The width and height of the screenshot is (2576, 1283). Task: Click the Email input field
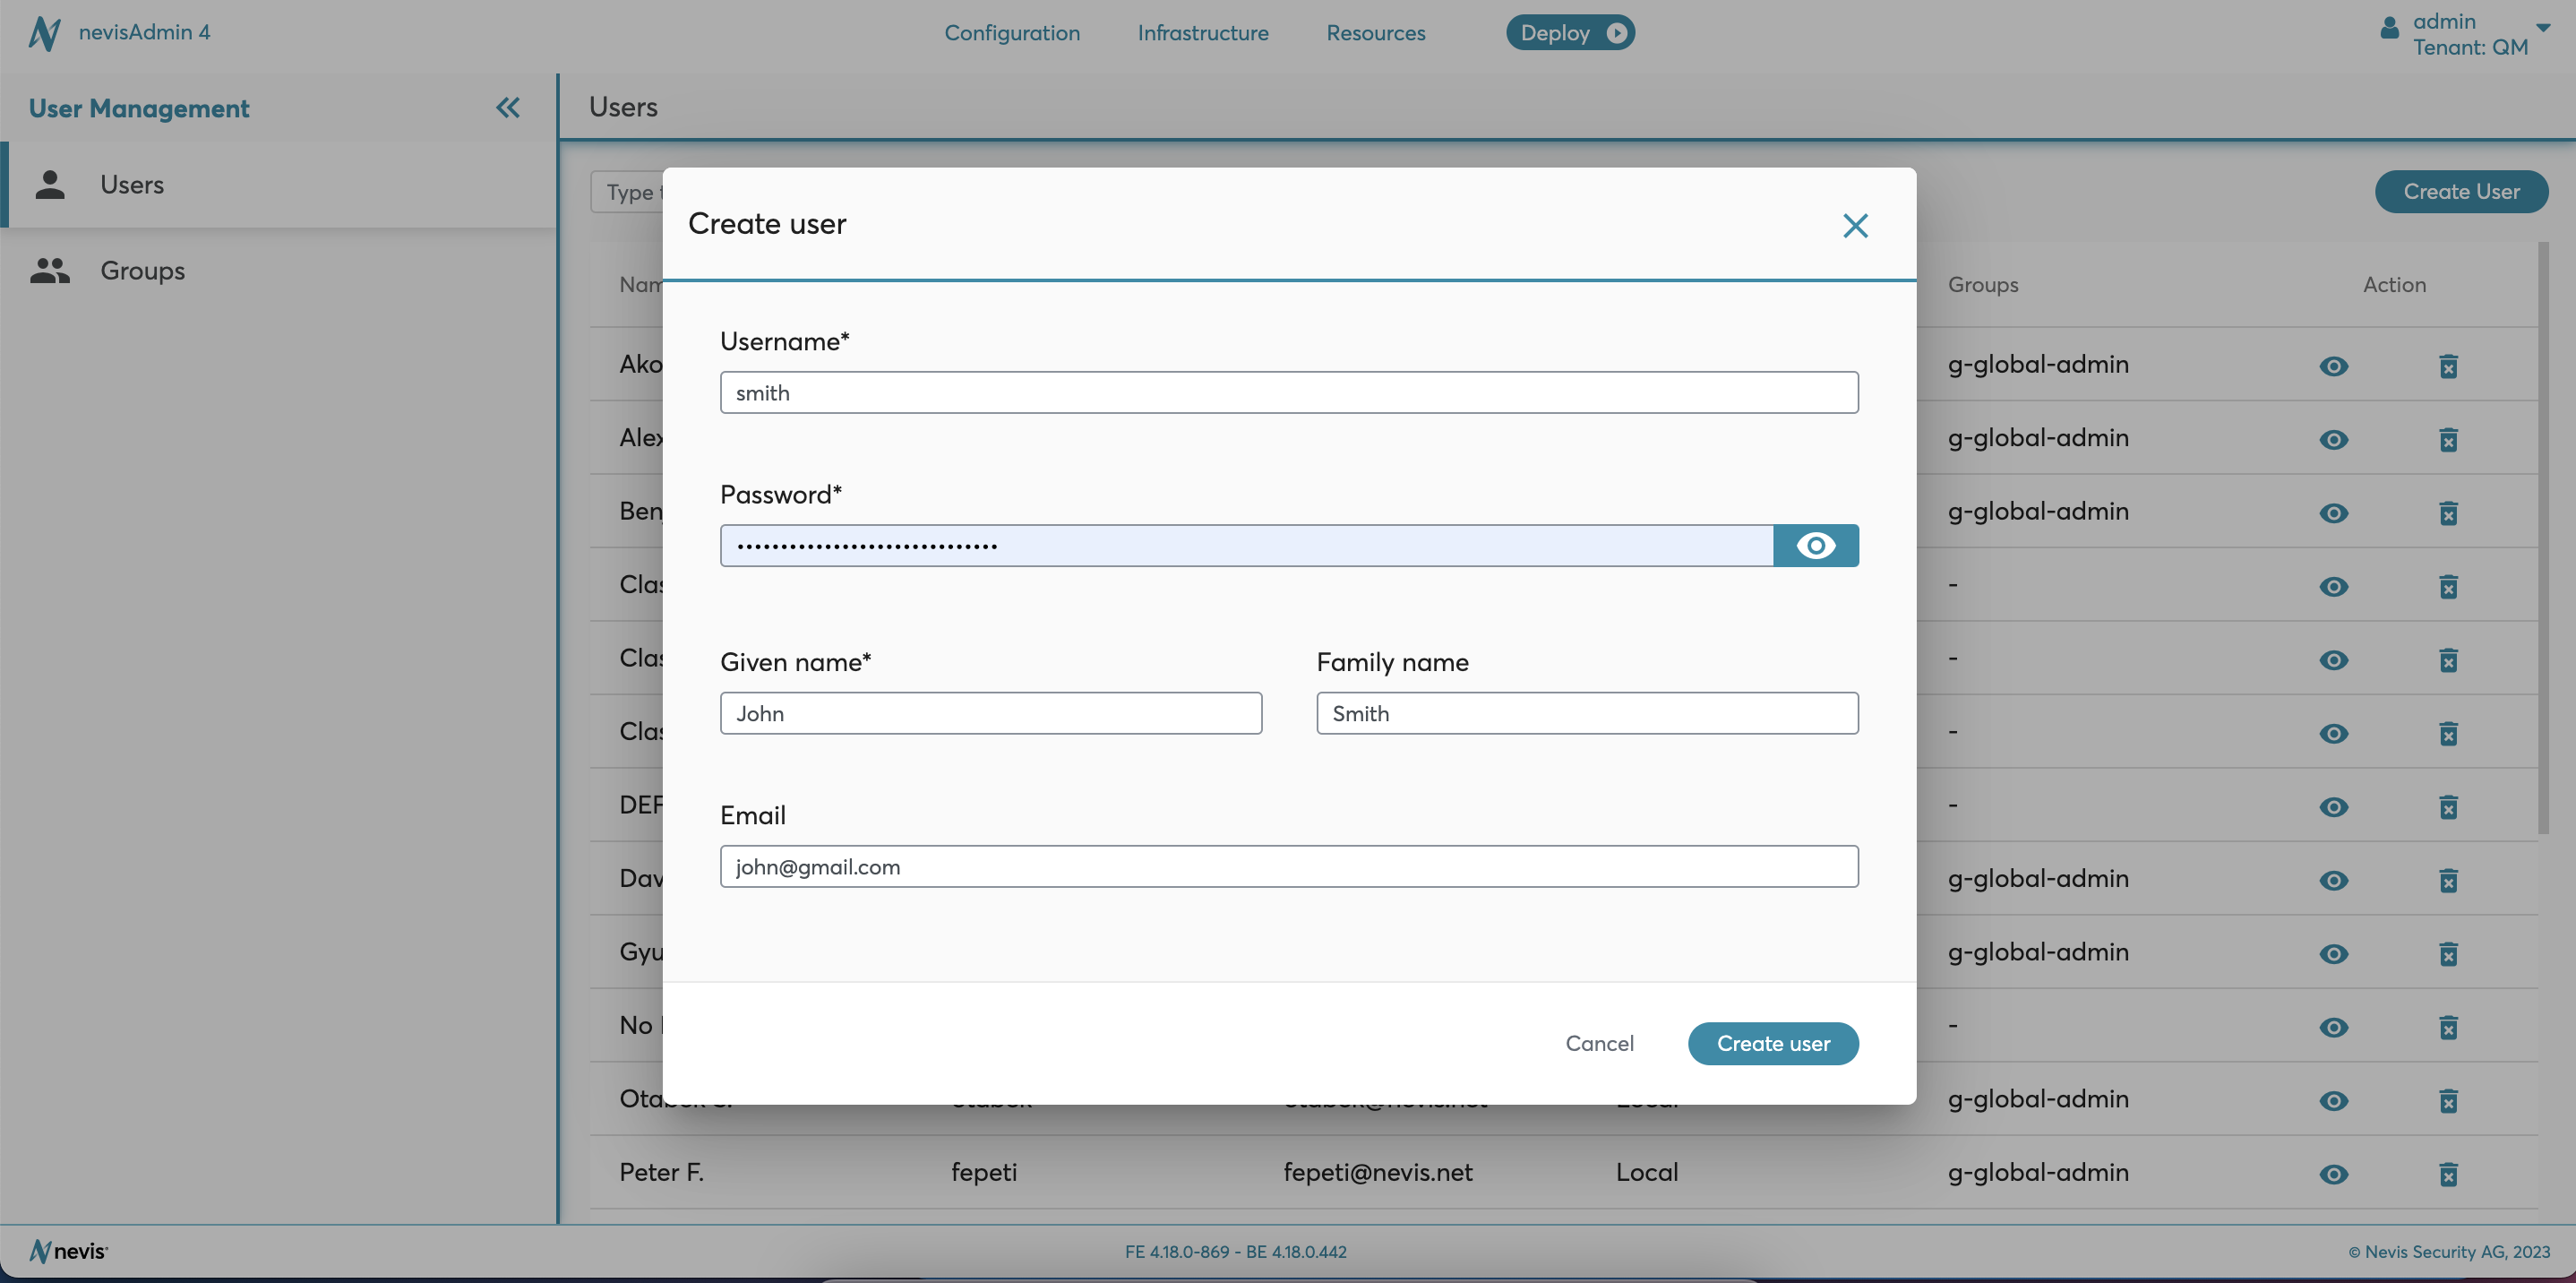click(x=1288, y=866)
